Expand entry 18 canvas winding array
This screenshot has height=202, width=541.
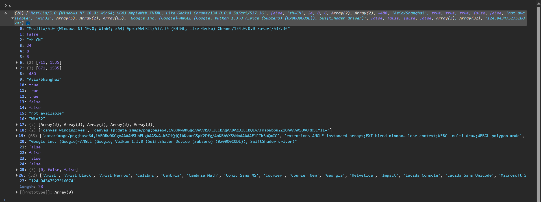pyautogui.click(x=17, y=130)
